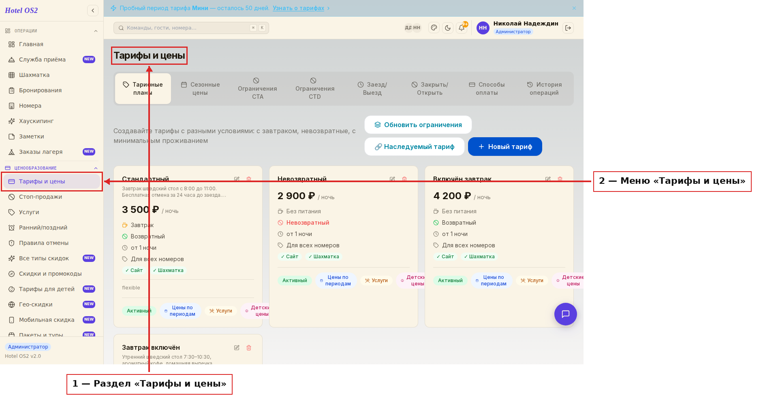Open Стоп-продажи in sidebar
The height and width of the screenshot is (404, 761).
pyautogui.click(x=51, y=197)
